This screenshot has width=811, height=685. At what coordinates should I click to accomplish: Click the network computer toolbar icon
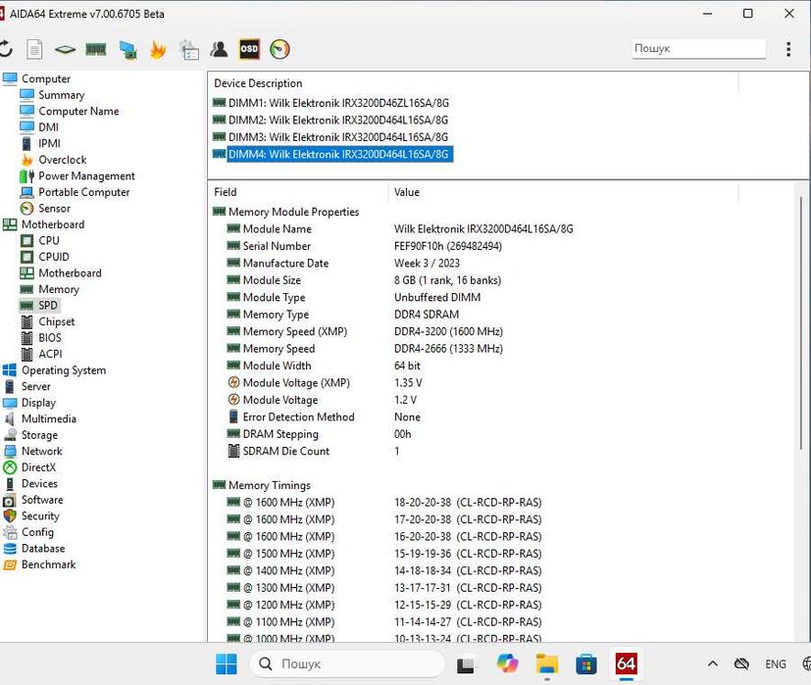tap(127, 50)
